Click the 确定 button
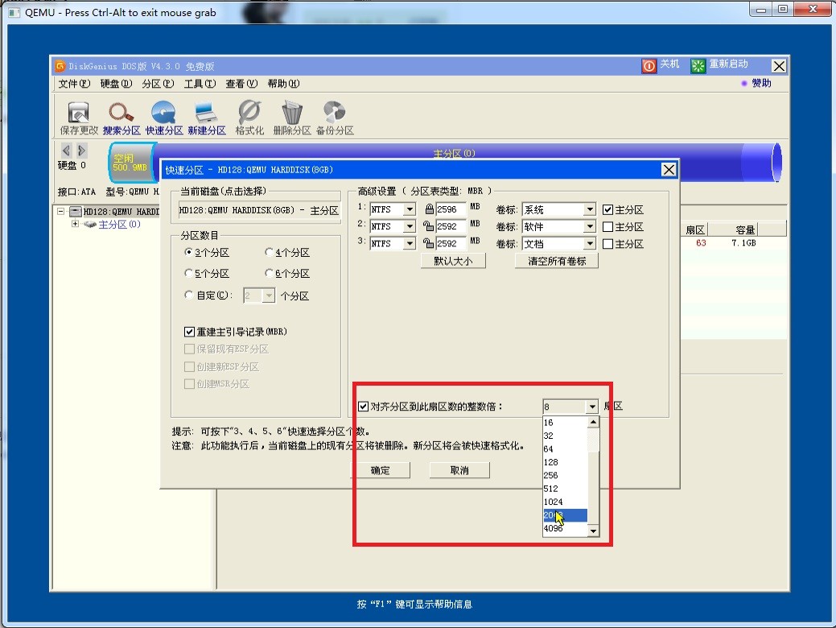This screenshot has width=836, height=628. coord(380,470)
